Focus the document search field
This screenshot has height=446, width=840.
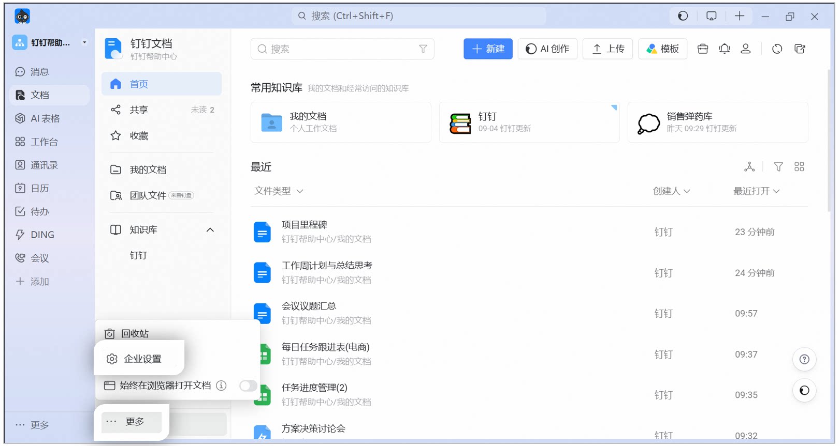click(342, 49)
